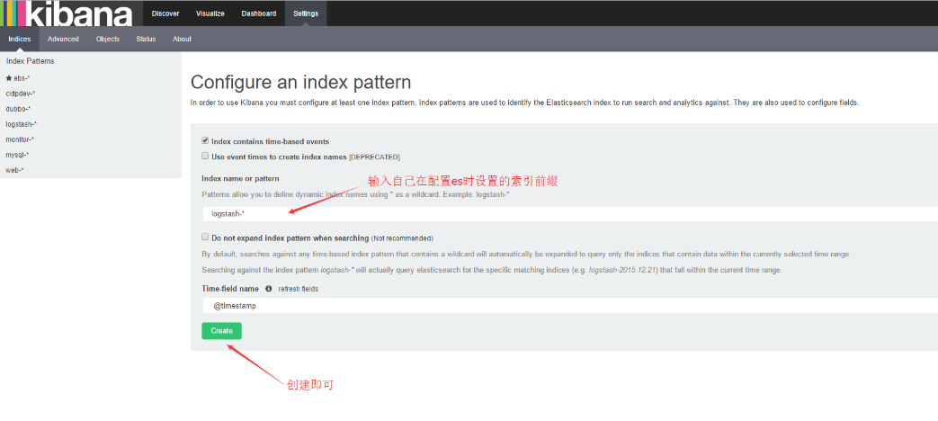This screenshot has width=938, height=421.
Task: Open the About sub-tab
Action: pos(182,39)
